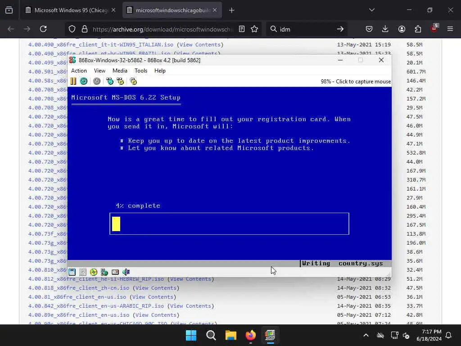Open the Windows Start menu
The image size is (461, 346).
(x=191, y=335)
